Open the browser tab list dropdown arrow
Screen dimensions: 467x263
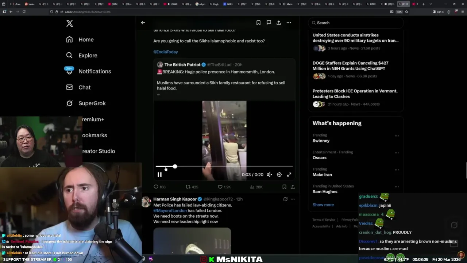pyautogui.click(x=431, y=4)
